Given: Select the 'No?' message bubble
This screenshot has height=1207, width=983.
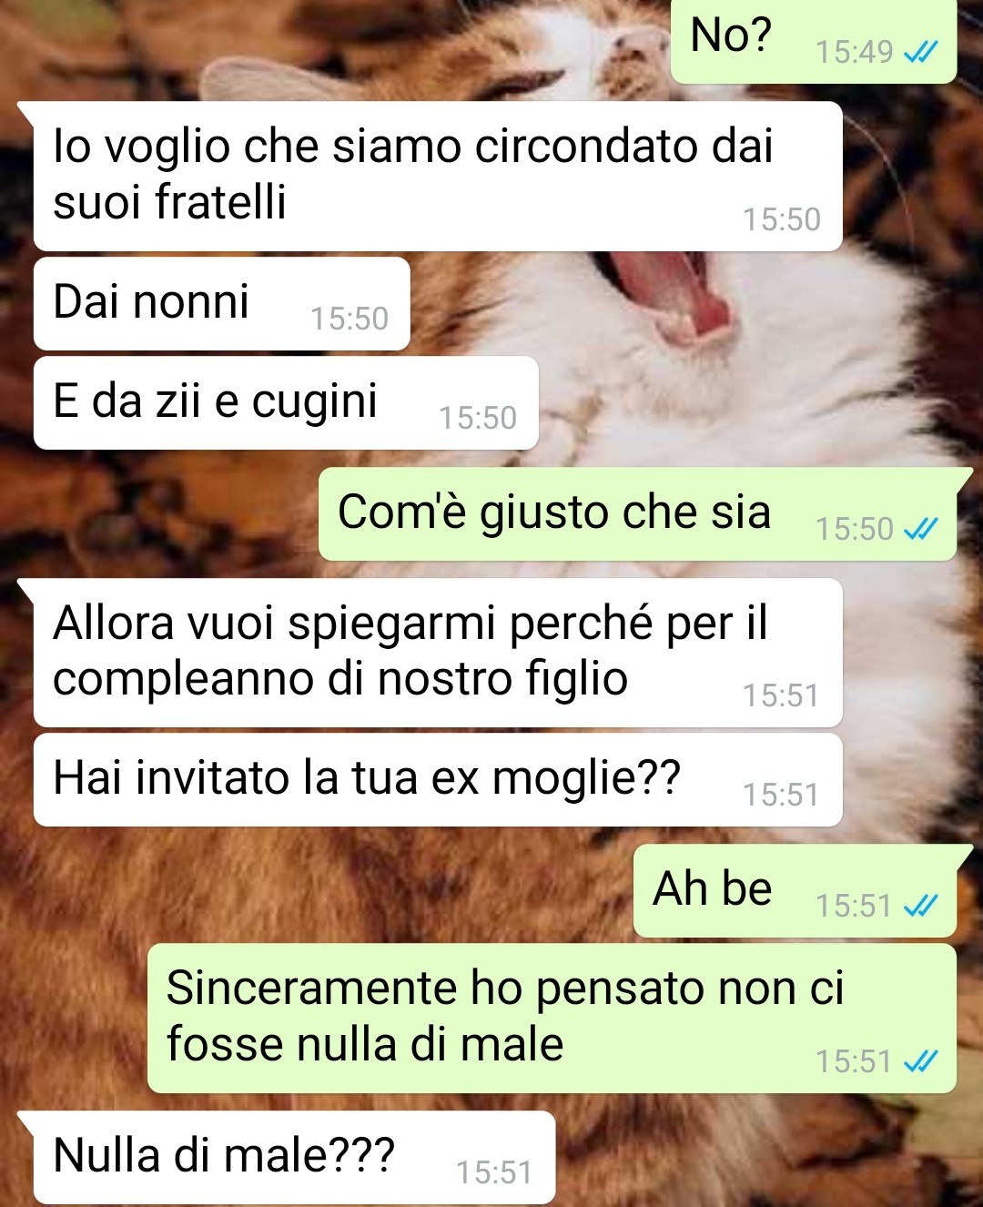Looking at the screenshot, I should point(814,41).
